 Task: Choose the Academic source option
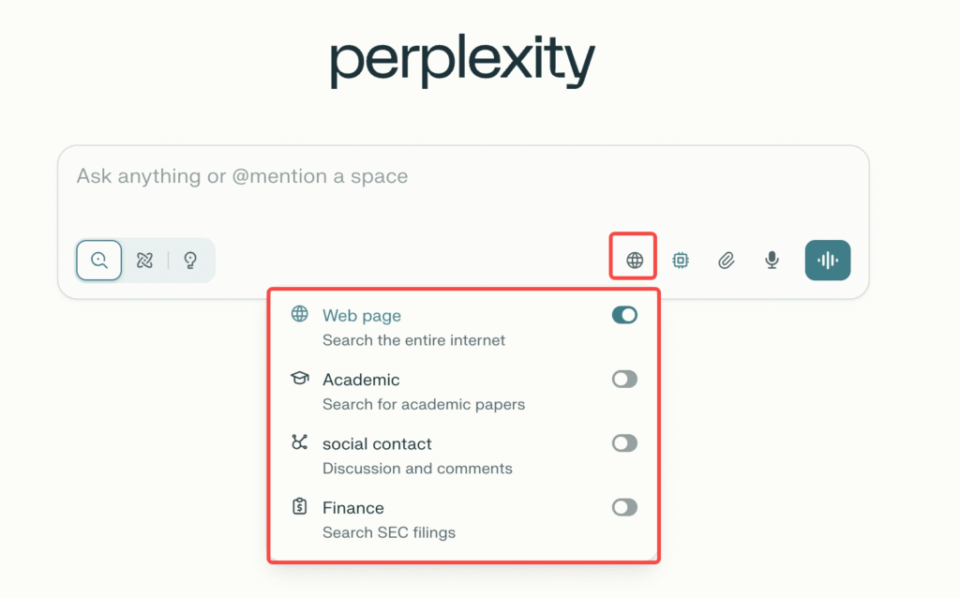[x=361, y=380]
